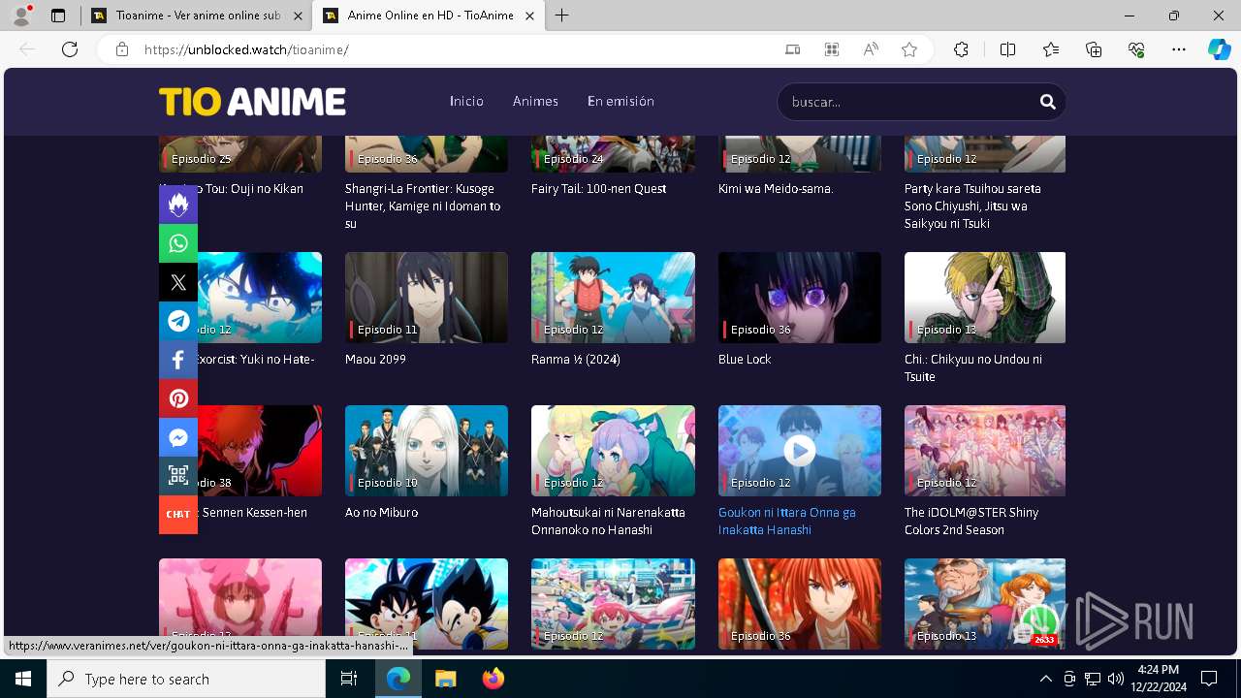The width and height of the screenshot is (1241, 698).
Task: View site information lock icon
Action: 121,49
